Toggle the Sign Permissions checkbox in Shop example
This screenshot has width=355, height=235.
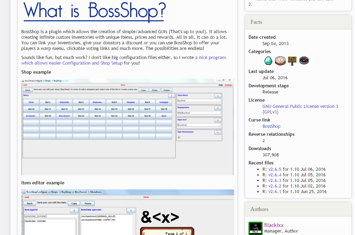[x=179, y=137]
